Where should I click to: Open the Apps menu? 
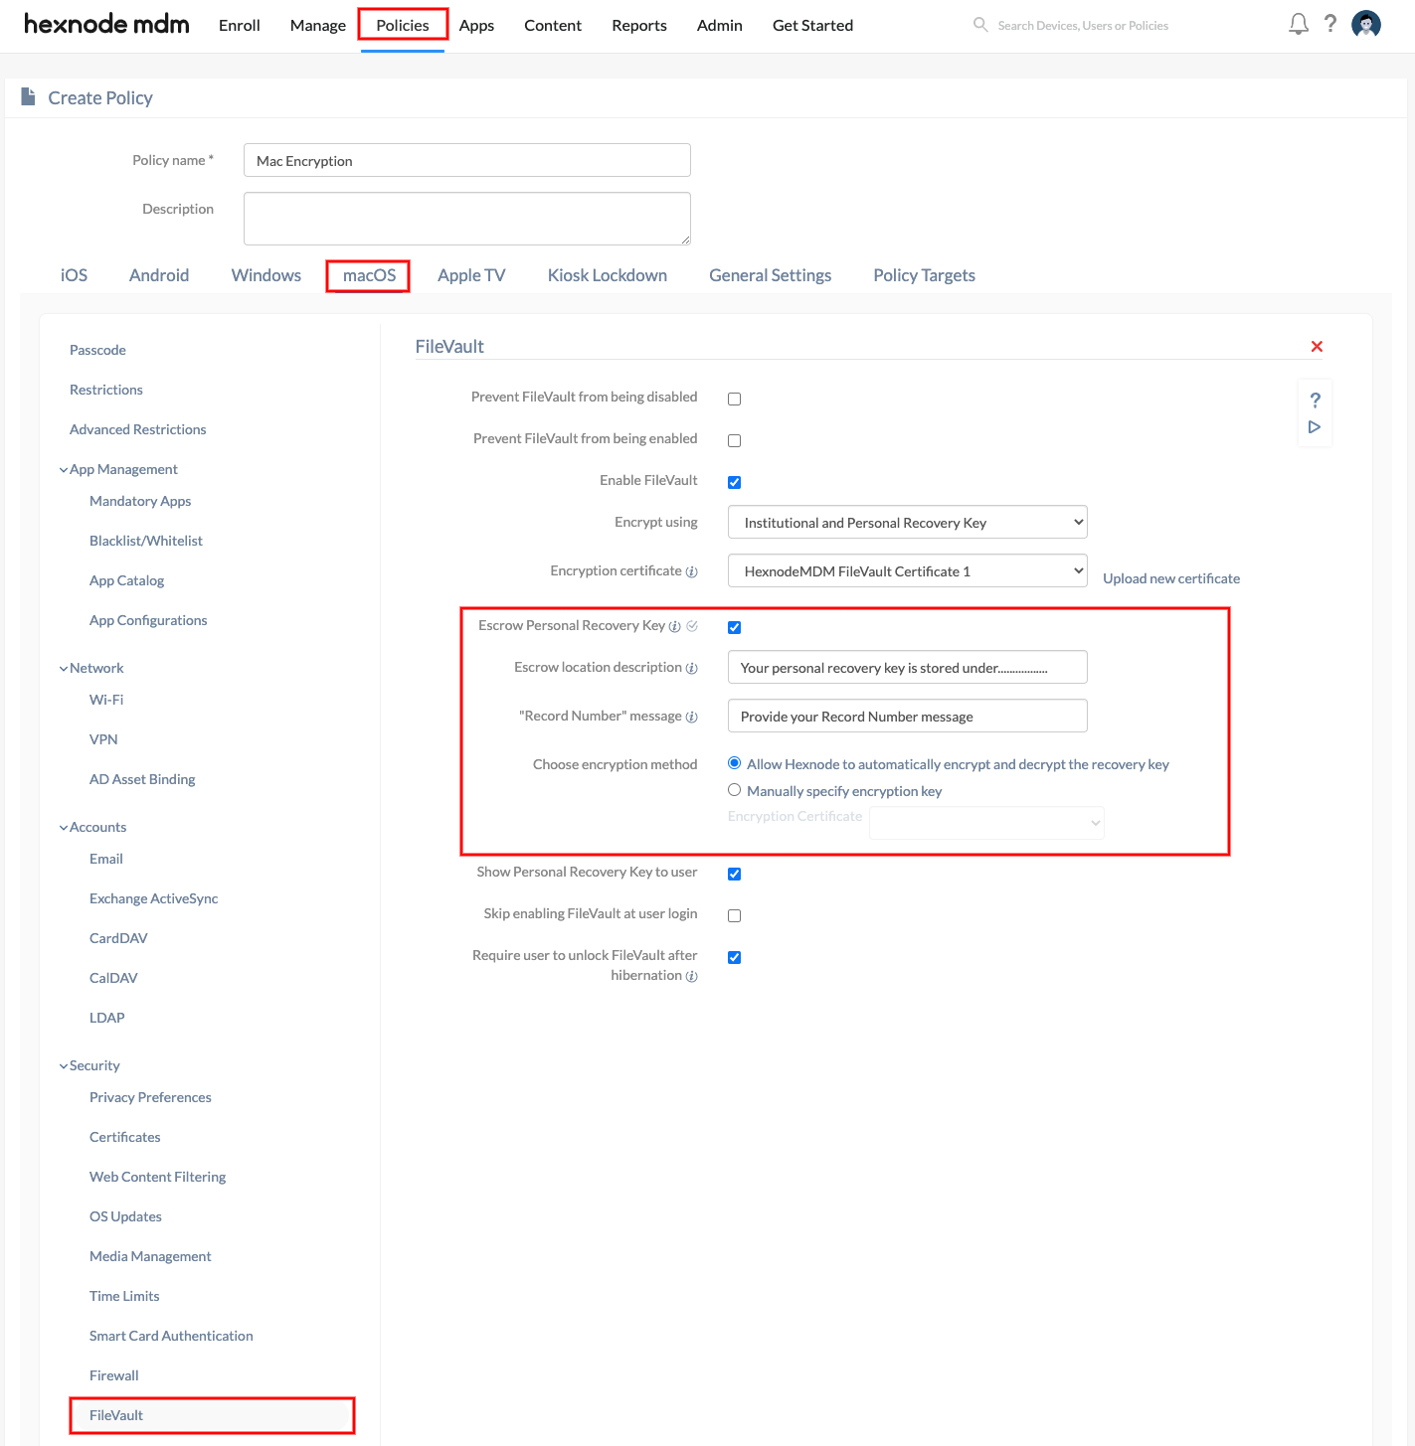pos(476,25)
